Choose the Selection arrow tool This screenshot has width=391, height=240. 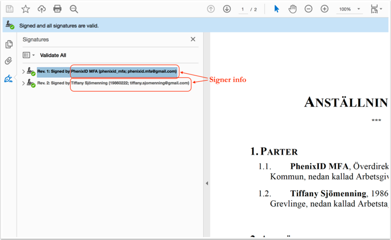point(277,9)
